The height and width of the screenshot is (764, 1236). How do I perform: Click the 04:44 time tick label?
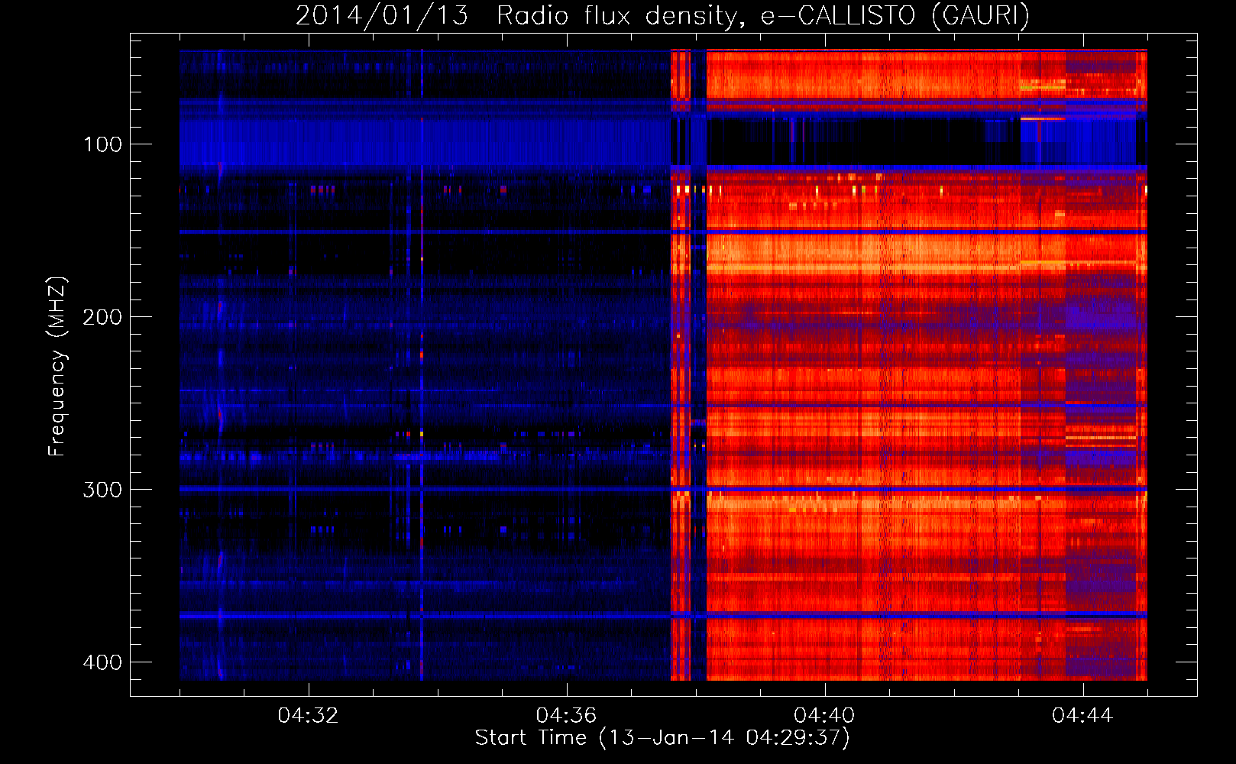tap(1082, 716)
